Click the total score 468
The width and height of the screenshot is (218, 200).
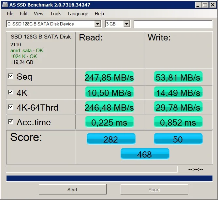(145, 154)
